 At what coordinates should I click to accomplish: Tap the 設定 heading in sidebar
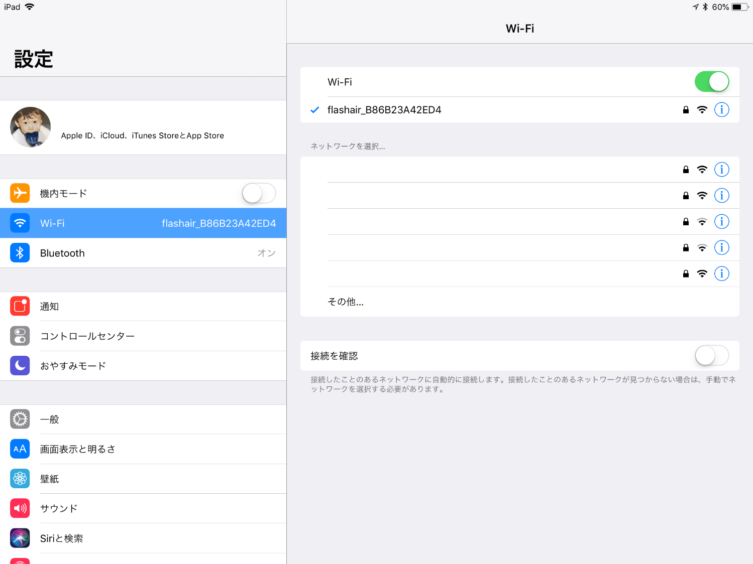coord(34,59)
